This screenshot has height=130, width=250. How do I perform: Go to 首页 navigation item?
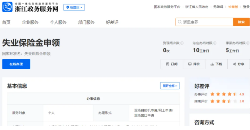[6, 22]
